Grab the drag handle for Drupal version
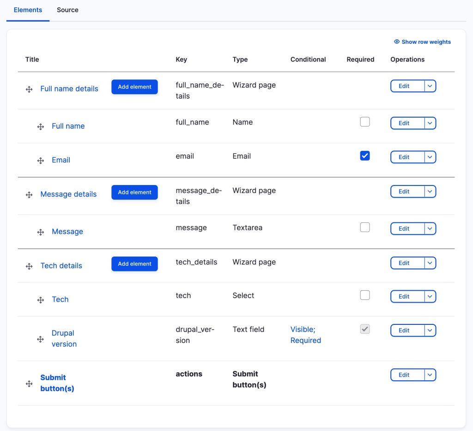This screenshot has height=431, width=473. pos(41,339)
